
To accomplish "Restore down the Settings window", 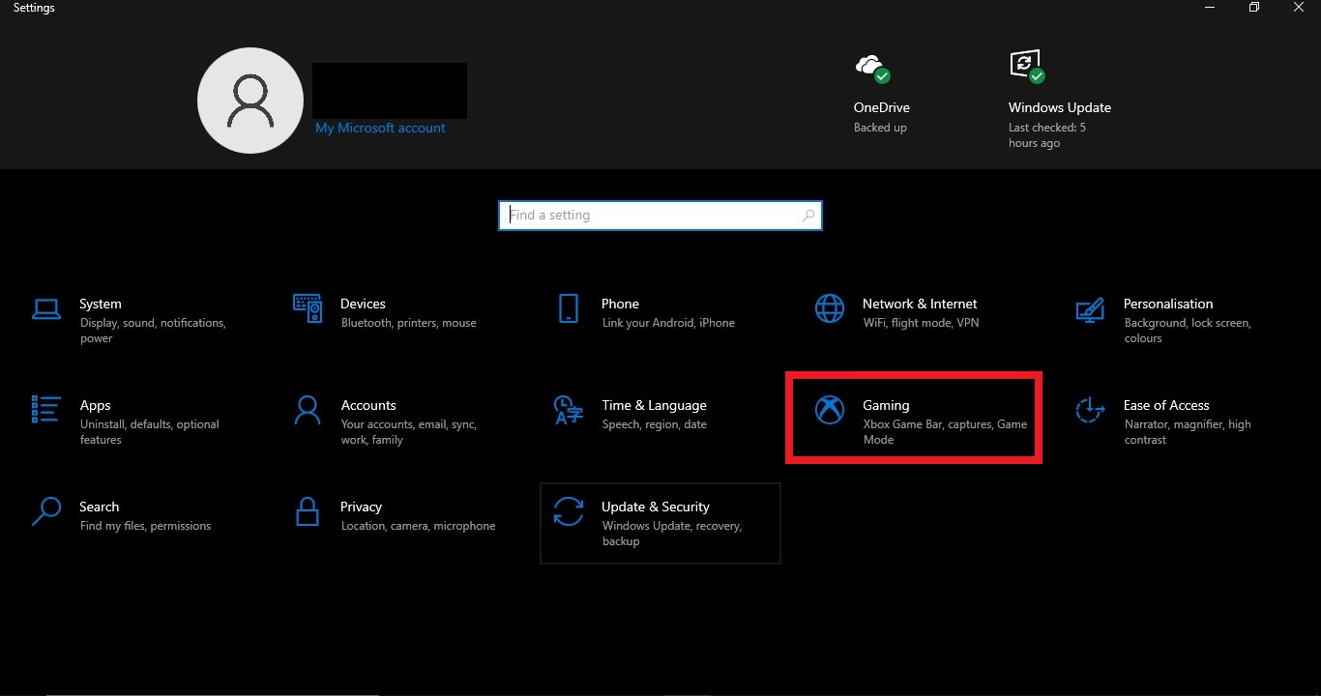I will (1253, 8).
